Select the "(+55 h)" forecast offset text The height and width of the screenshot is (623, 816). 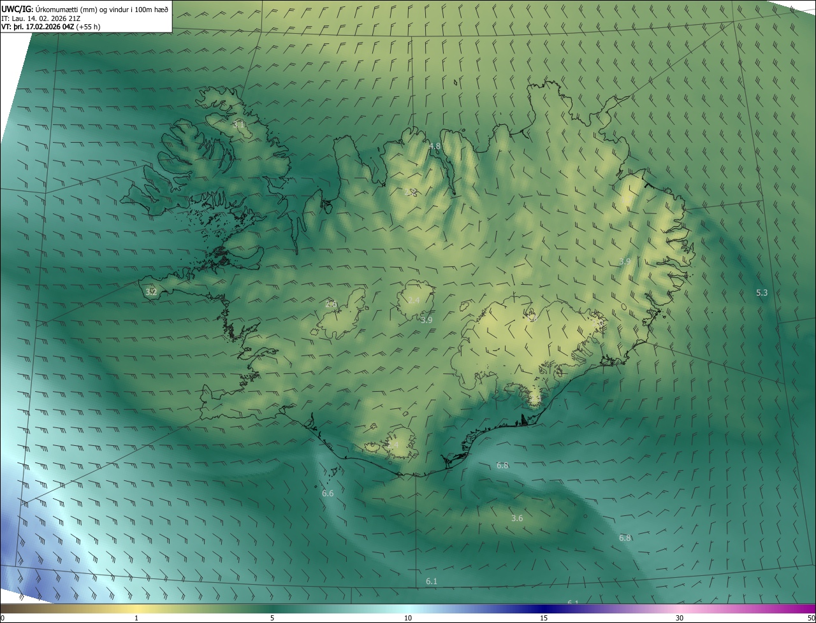click(x=89, y=27)
